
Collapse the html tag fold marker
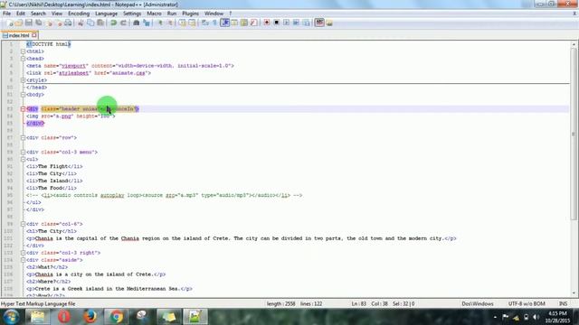[x=23, y=51]
